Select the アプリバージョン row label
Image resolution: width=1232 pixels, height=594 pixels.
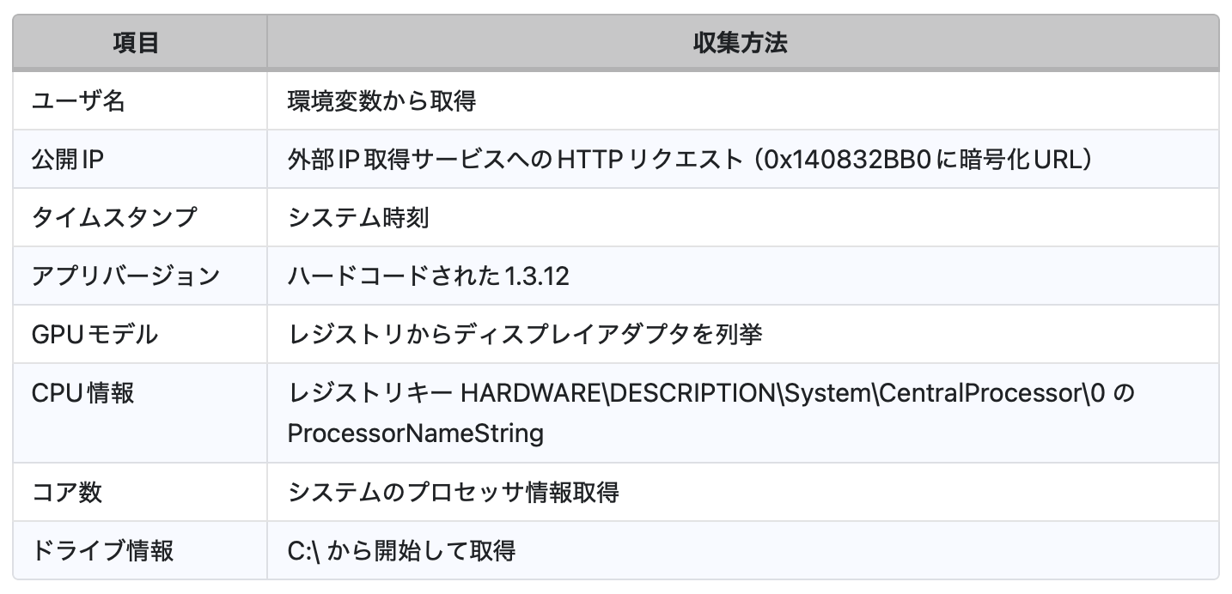[125, 276]
